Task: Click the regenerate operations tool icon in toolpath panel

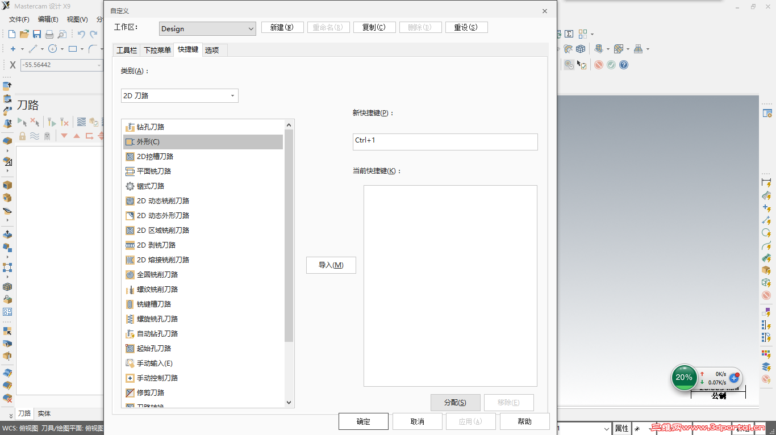Action: tap(52, 122)
